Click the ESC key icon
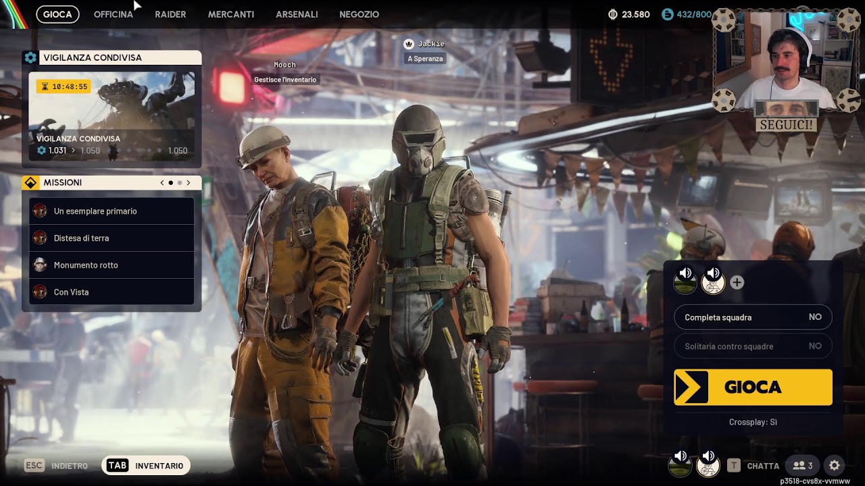Screen dimensions: 865x486 34,466
